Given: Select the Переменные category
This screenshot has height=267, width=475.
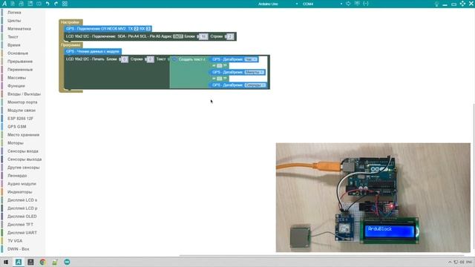Looking at the screenshot, I should (20, 70).
